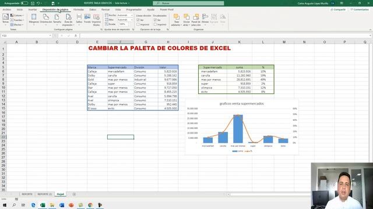
Task: Adjust the Escala percentage spinner
Action: (129, 24)
